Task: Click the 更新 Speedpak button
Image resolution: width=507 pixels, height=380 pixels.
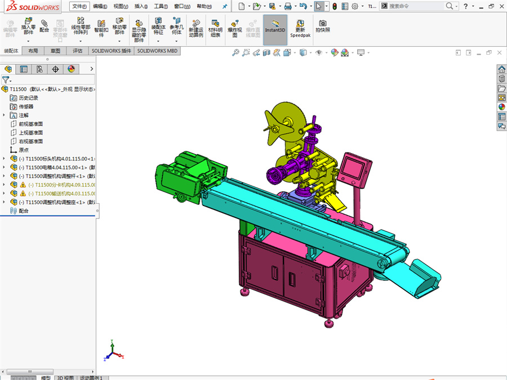Action: point(300,28)
